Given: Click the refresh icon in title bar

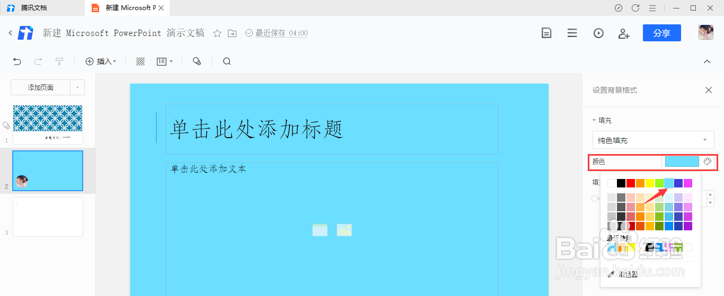Looking at the screenshot, I should [x=635, y=8].
